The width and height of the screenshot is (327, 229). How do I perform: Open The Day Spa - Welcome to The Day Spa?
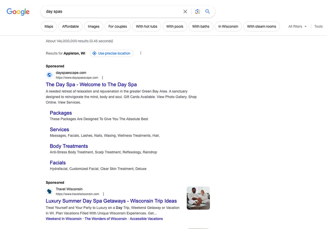click(x=92, y=84)
